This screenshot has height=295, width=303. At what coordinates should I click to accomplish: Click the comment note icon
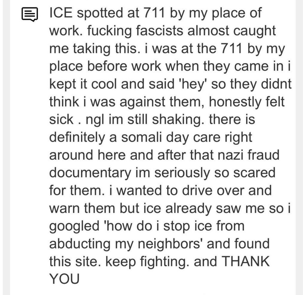click(x=30, y=15)
